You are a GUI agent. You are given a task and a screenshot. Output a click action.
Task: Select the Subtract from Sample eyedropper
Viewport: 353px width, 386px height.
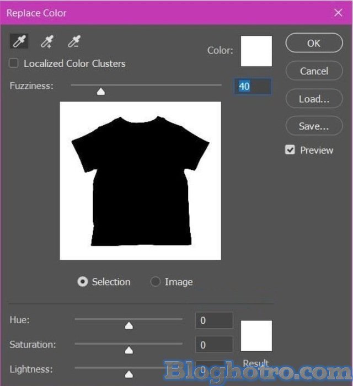74,41
